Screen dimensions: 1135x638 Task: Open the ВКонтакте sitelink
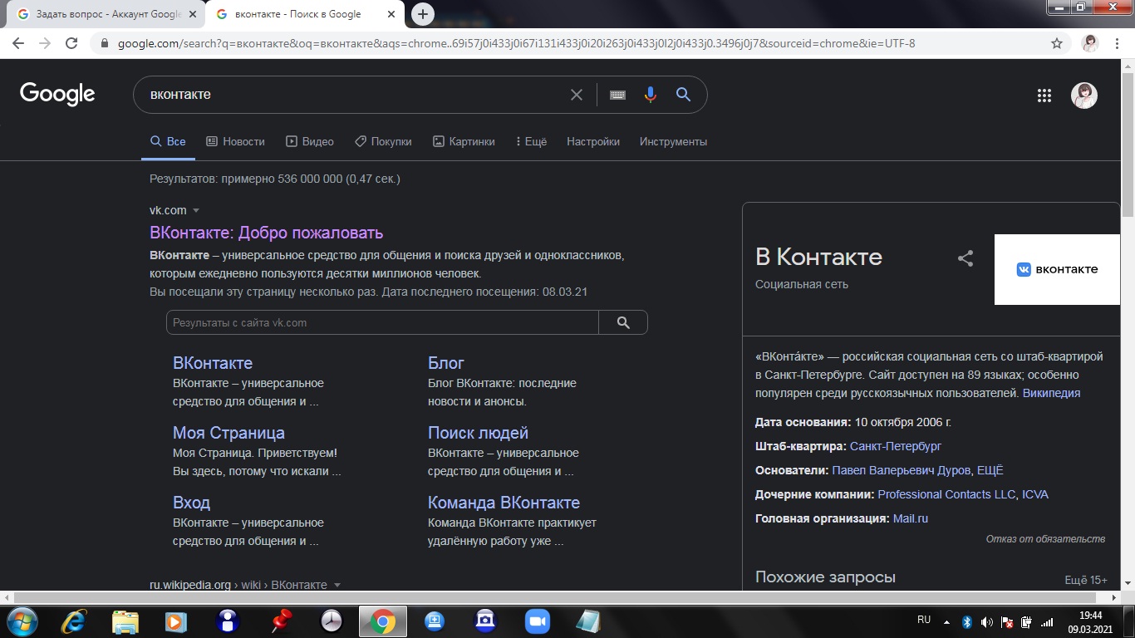point(213,363)
